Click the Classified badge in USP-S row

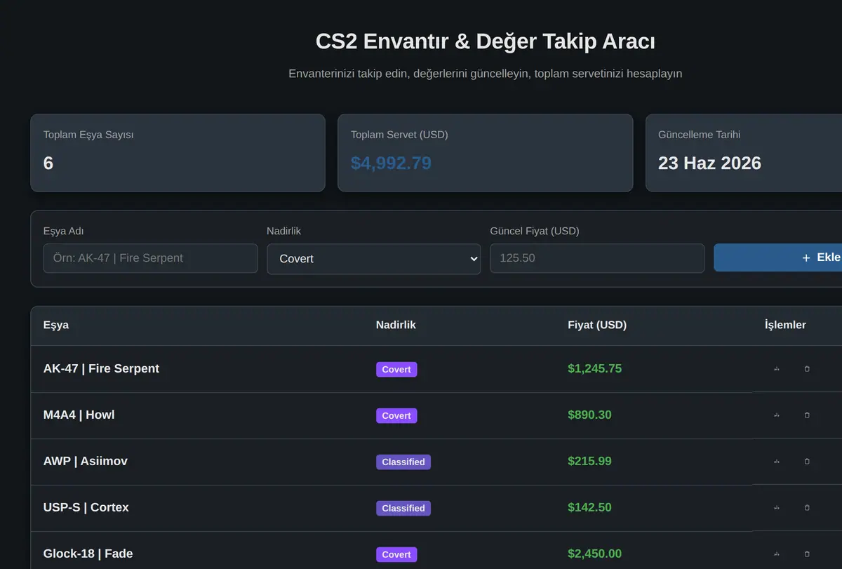[403, 508]
